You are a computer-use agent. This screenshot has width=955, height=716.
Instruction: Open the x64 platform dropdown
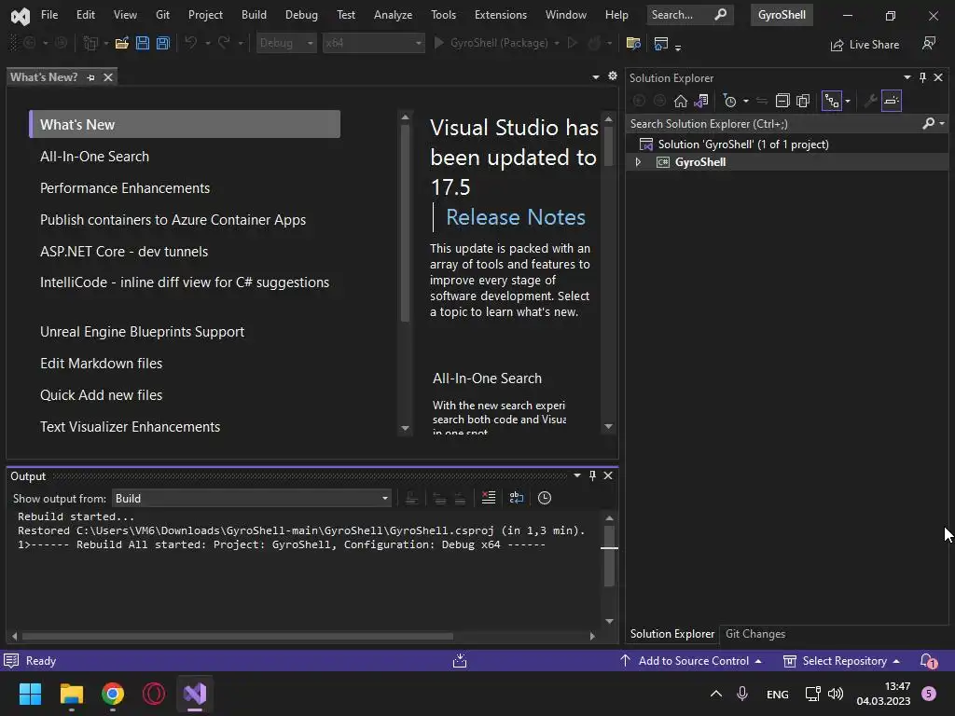[x=373, y=43]
